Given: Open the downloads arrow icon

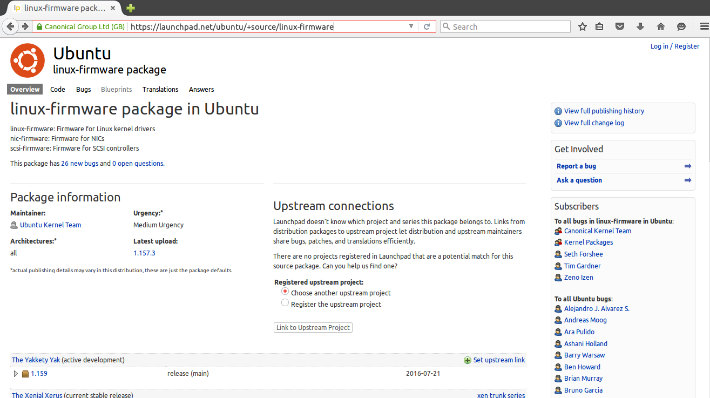Looking at the screenshot, I should pyautogui.click(x=640, y=26).
